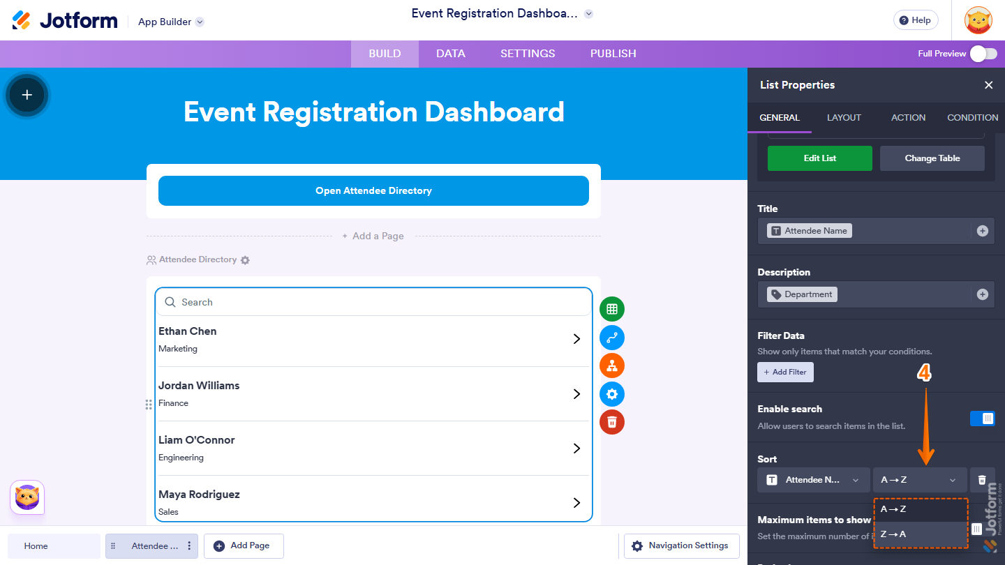Delete the list with red trash icon

click(612, 422)
